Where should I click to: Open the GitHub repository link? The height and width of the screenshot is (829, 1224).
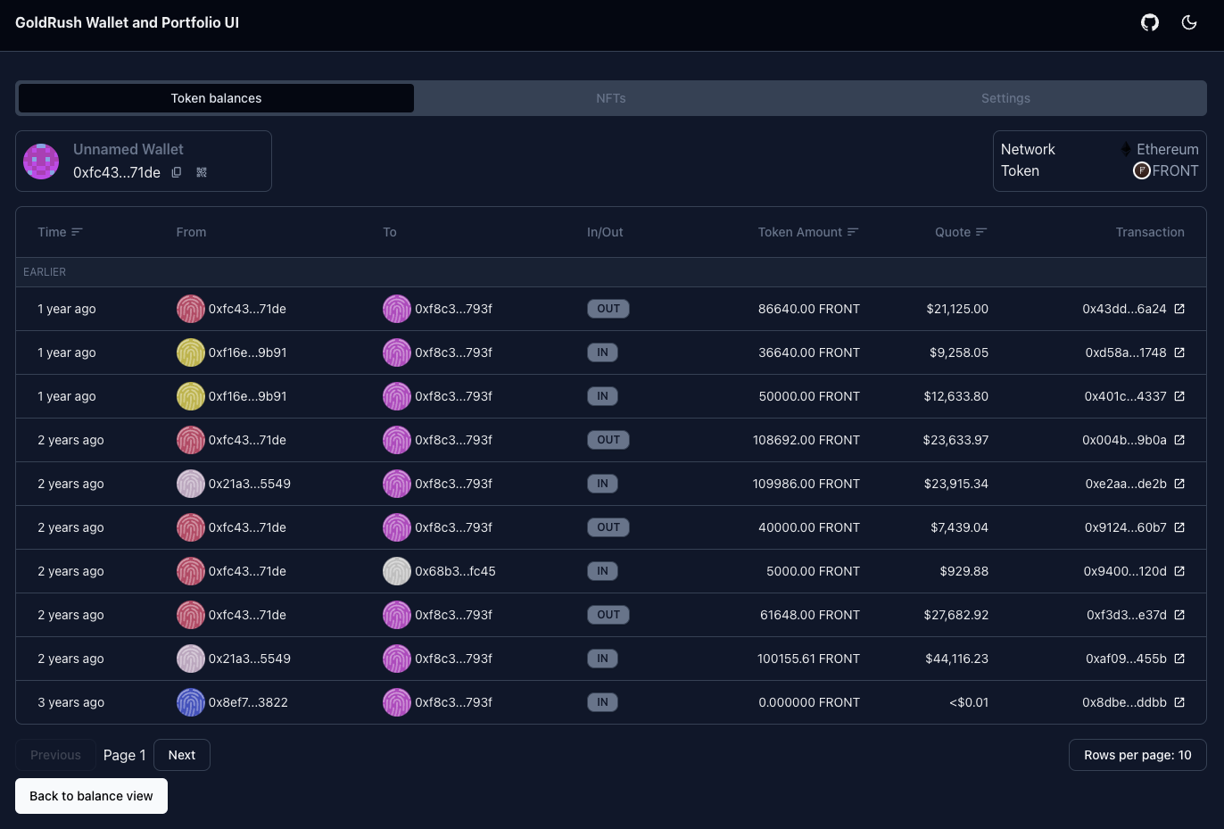[x=1149, y=22]
